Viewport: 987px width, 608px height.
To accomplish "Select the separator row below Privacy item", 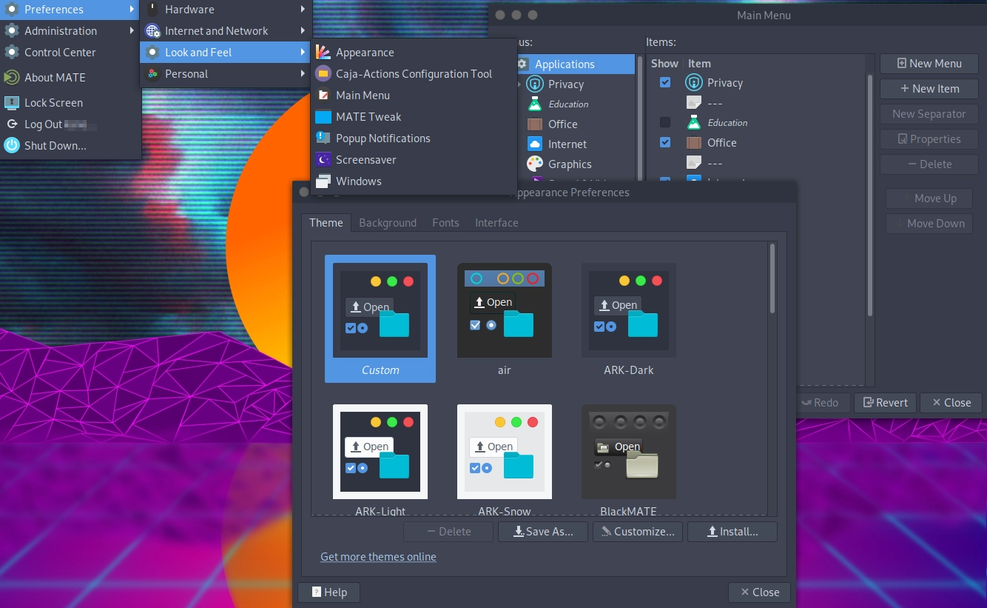I will (x=757, y=103).
